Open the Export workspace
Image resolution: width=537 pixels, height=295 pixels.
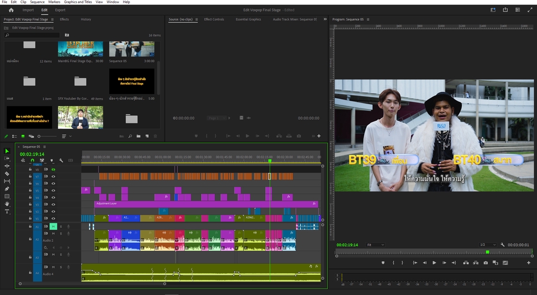(60, 10)
